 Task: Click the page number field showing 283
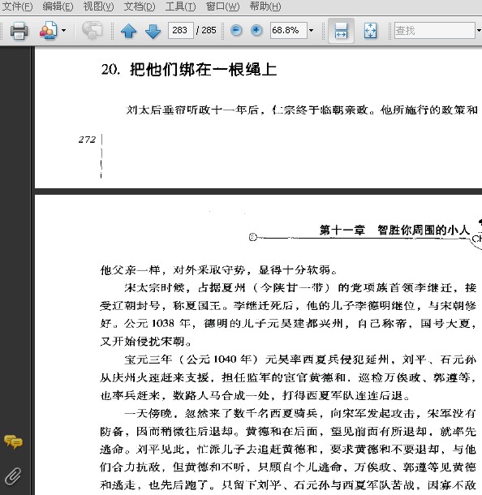[181, 30]
